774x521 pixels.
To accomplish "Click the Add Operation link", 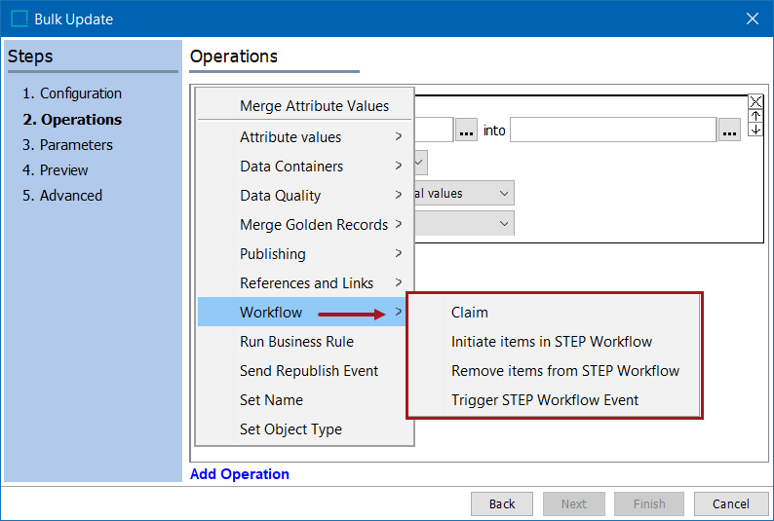I will [x=240, y=473].
